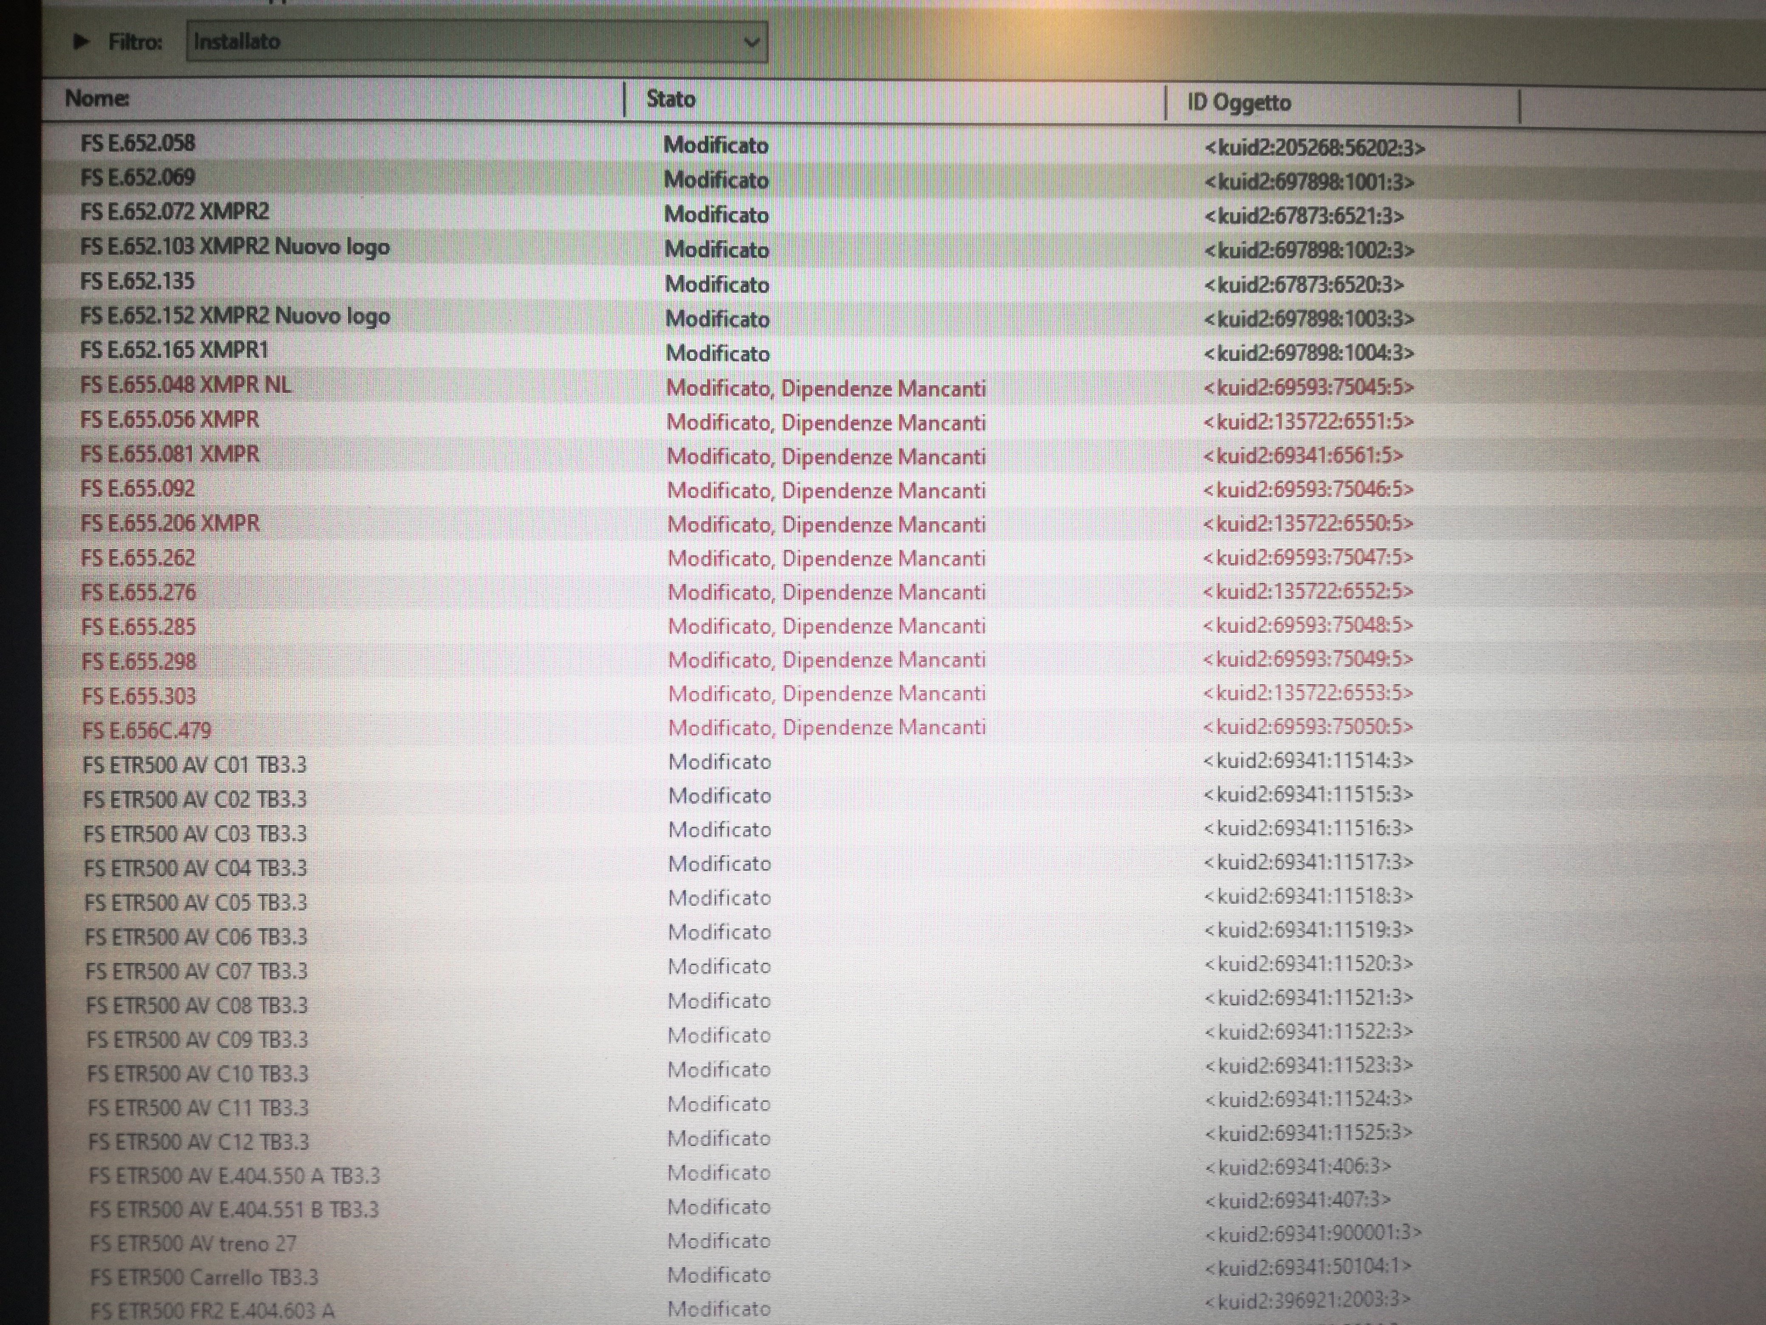The image size is (1766, 1325).
Task: Click object ID kuid2:69341:406:3
Action: pos(1297,1167)
